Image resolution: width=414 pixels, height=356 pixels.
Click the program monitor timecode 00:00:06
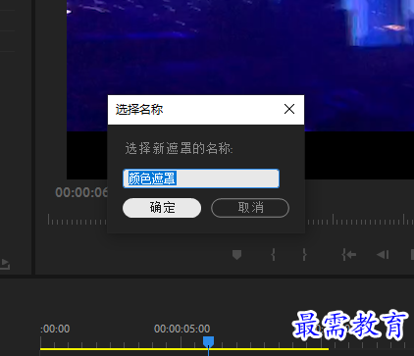point(81,192)
